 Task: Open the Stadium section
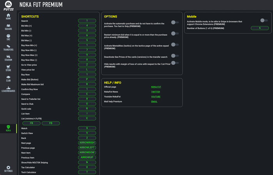tap(8, 58)
